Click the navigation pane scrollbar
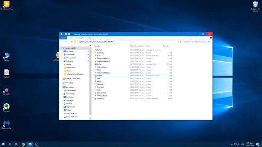The height and width of the screenshot is (147, 262). (90, 80)
